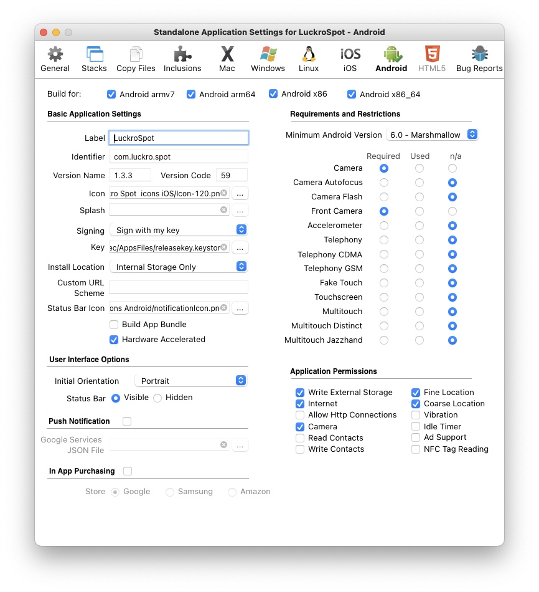Select the Windows platform settings
The width and height of the screenshot is (539, 592).
pyautogui.click(x=268, y=60)
